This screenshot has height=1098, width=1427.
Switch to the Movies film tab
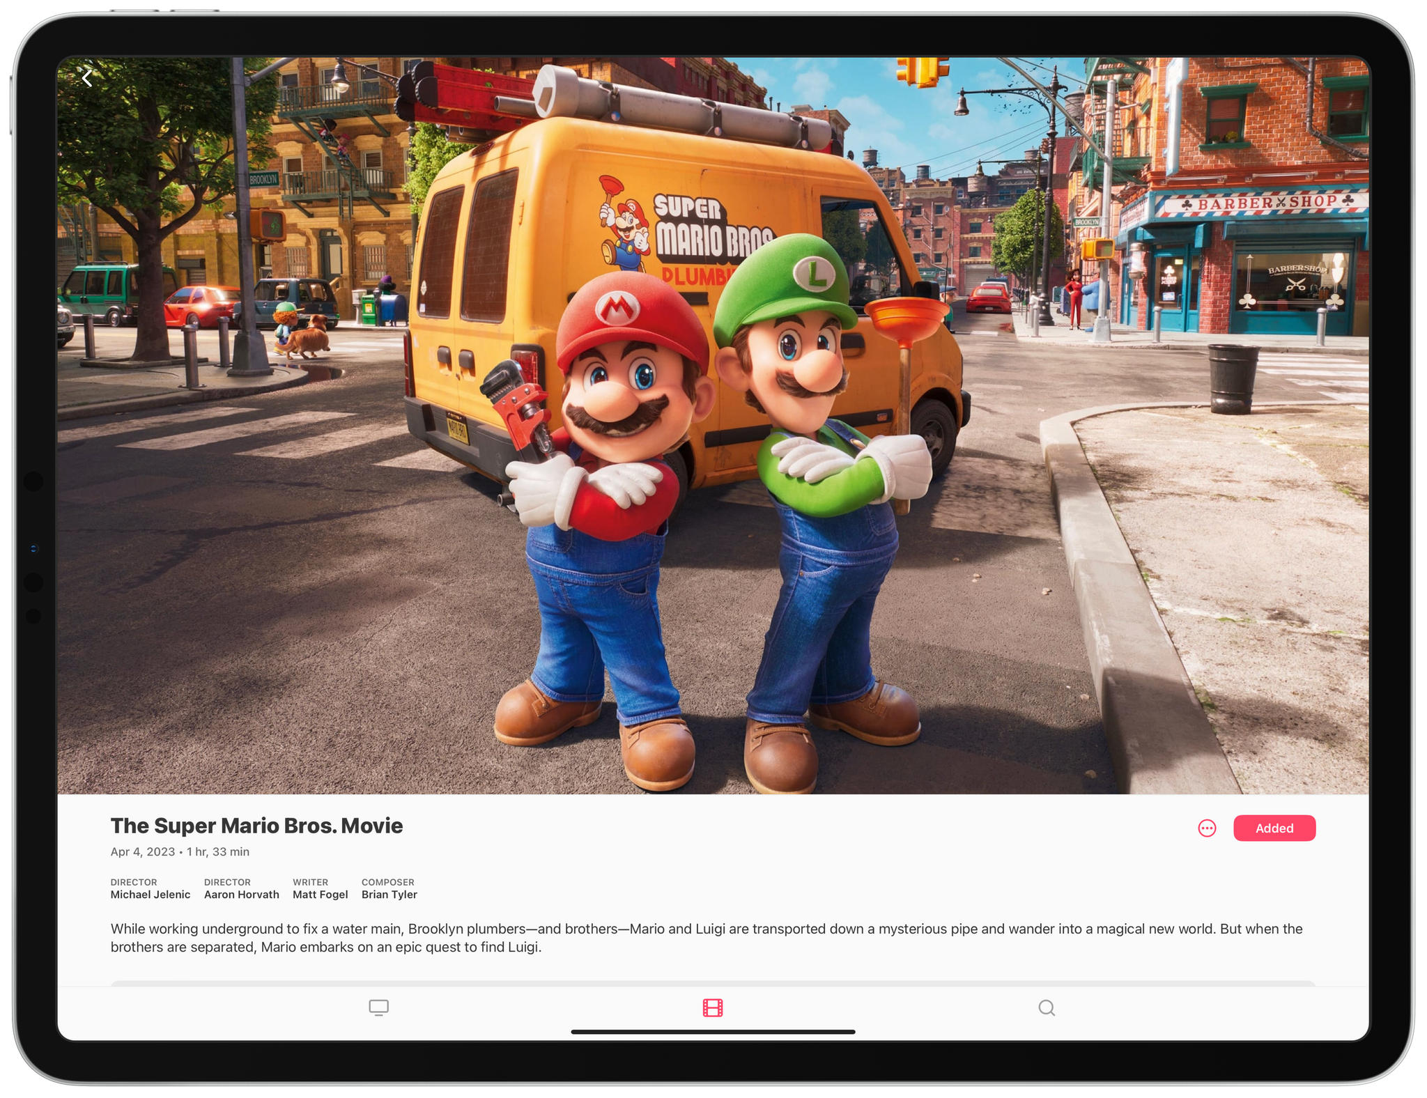coord(713,1007)
